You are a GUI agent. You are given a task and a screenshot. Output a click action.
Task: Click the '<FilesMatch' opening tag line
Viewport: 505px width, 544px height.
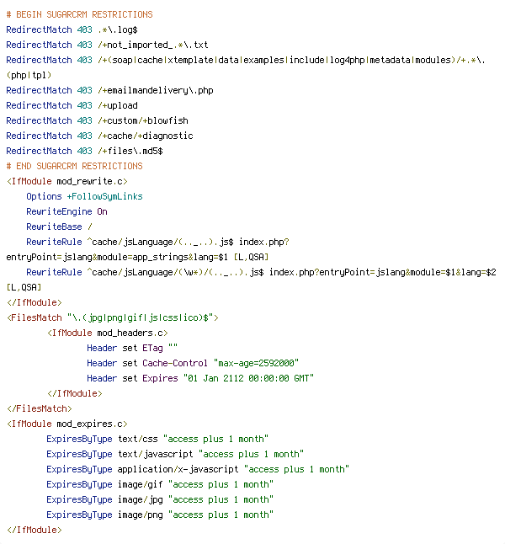pyautogui.click(x=113, y=317)
